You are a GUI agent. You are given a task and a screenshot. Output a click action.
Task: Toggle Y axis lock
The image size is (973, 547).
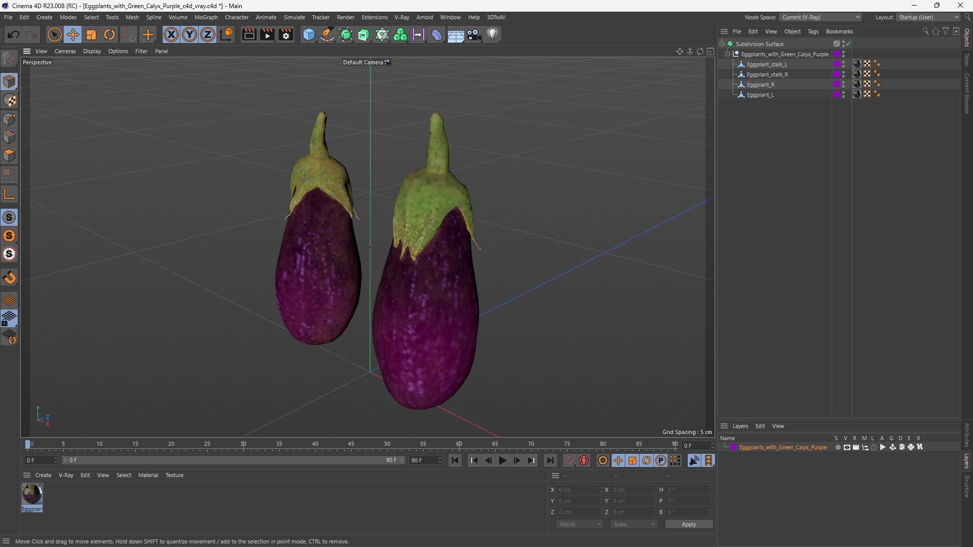point(190,34)
